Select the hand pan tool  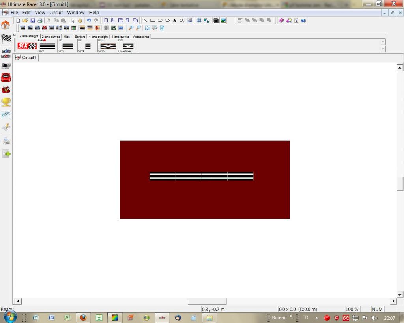tap(80, 21)
